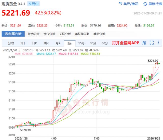Switch to the 15分 interval
163x140 pixels.
81,43
